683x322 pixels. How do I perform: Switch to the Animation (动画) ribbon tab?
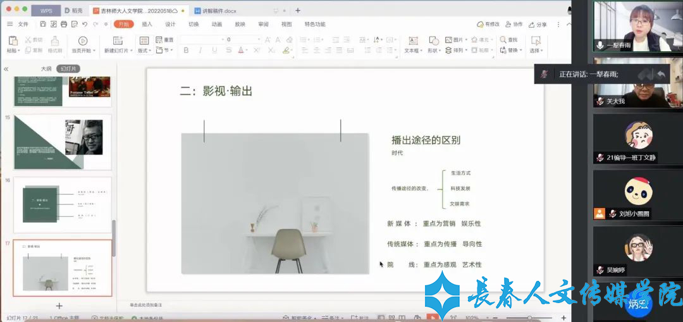click(217, 24)
